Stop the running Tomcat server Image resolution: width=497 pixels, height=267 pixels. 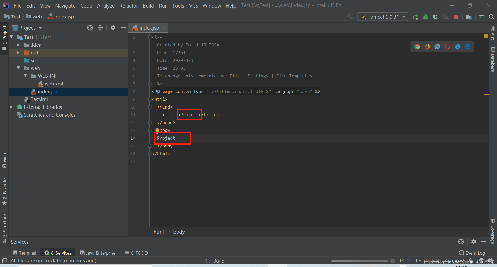point(456,17)
